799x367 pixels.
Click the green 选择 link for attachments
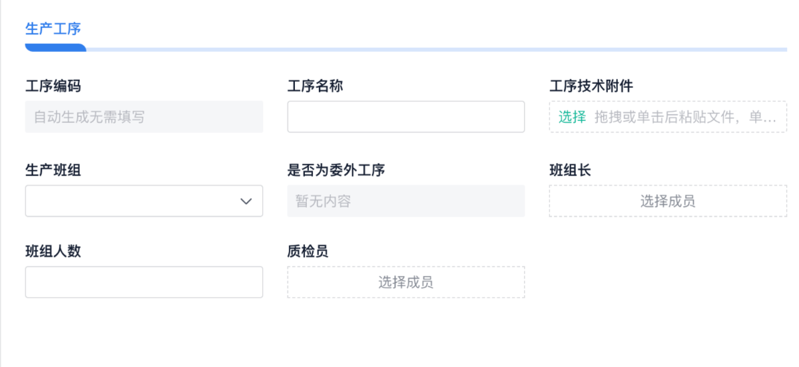572,117
